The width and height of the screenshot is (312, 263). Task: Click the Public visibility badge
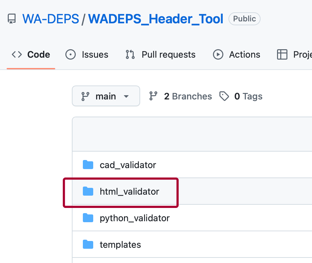point(244,19)
